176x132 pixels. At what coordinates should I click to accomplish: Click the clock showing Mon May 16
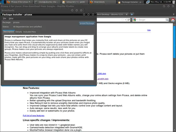[161, 2]
